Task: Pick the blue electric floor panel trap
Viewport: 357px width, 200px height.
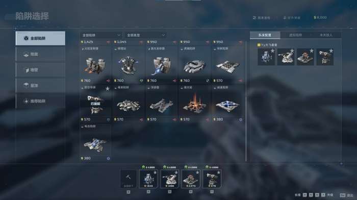Action: [227, 104]
